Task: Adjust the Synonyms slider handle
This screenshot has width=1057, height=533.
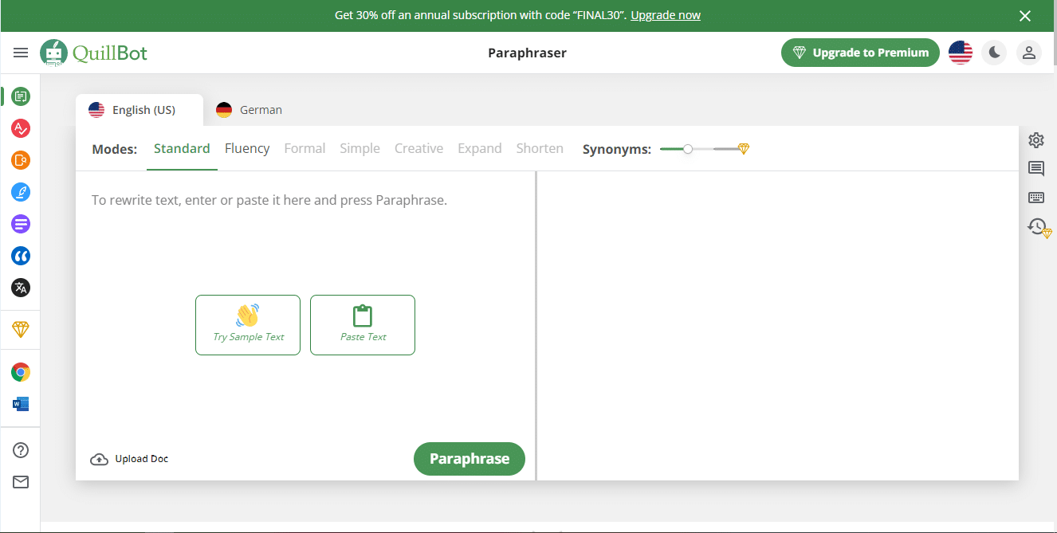Action: pos(688,149)
